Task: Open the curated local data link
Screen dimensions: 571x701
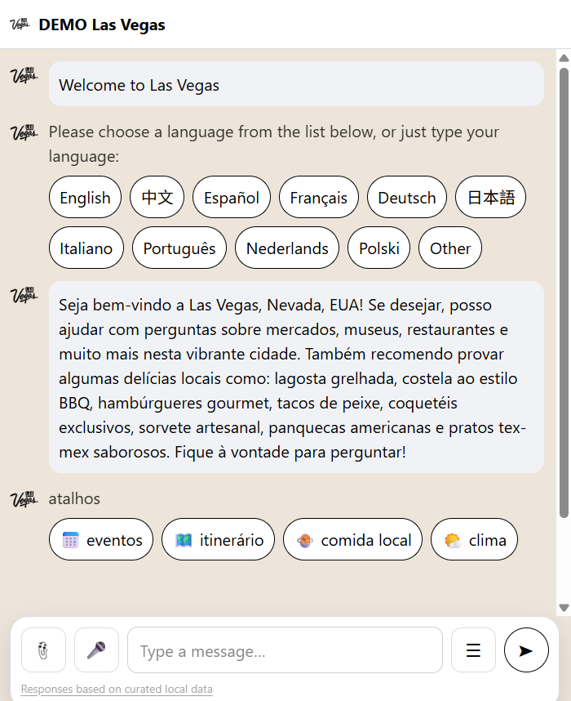Action: 117,690
